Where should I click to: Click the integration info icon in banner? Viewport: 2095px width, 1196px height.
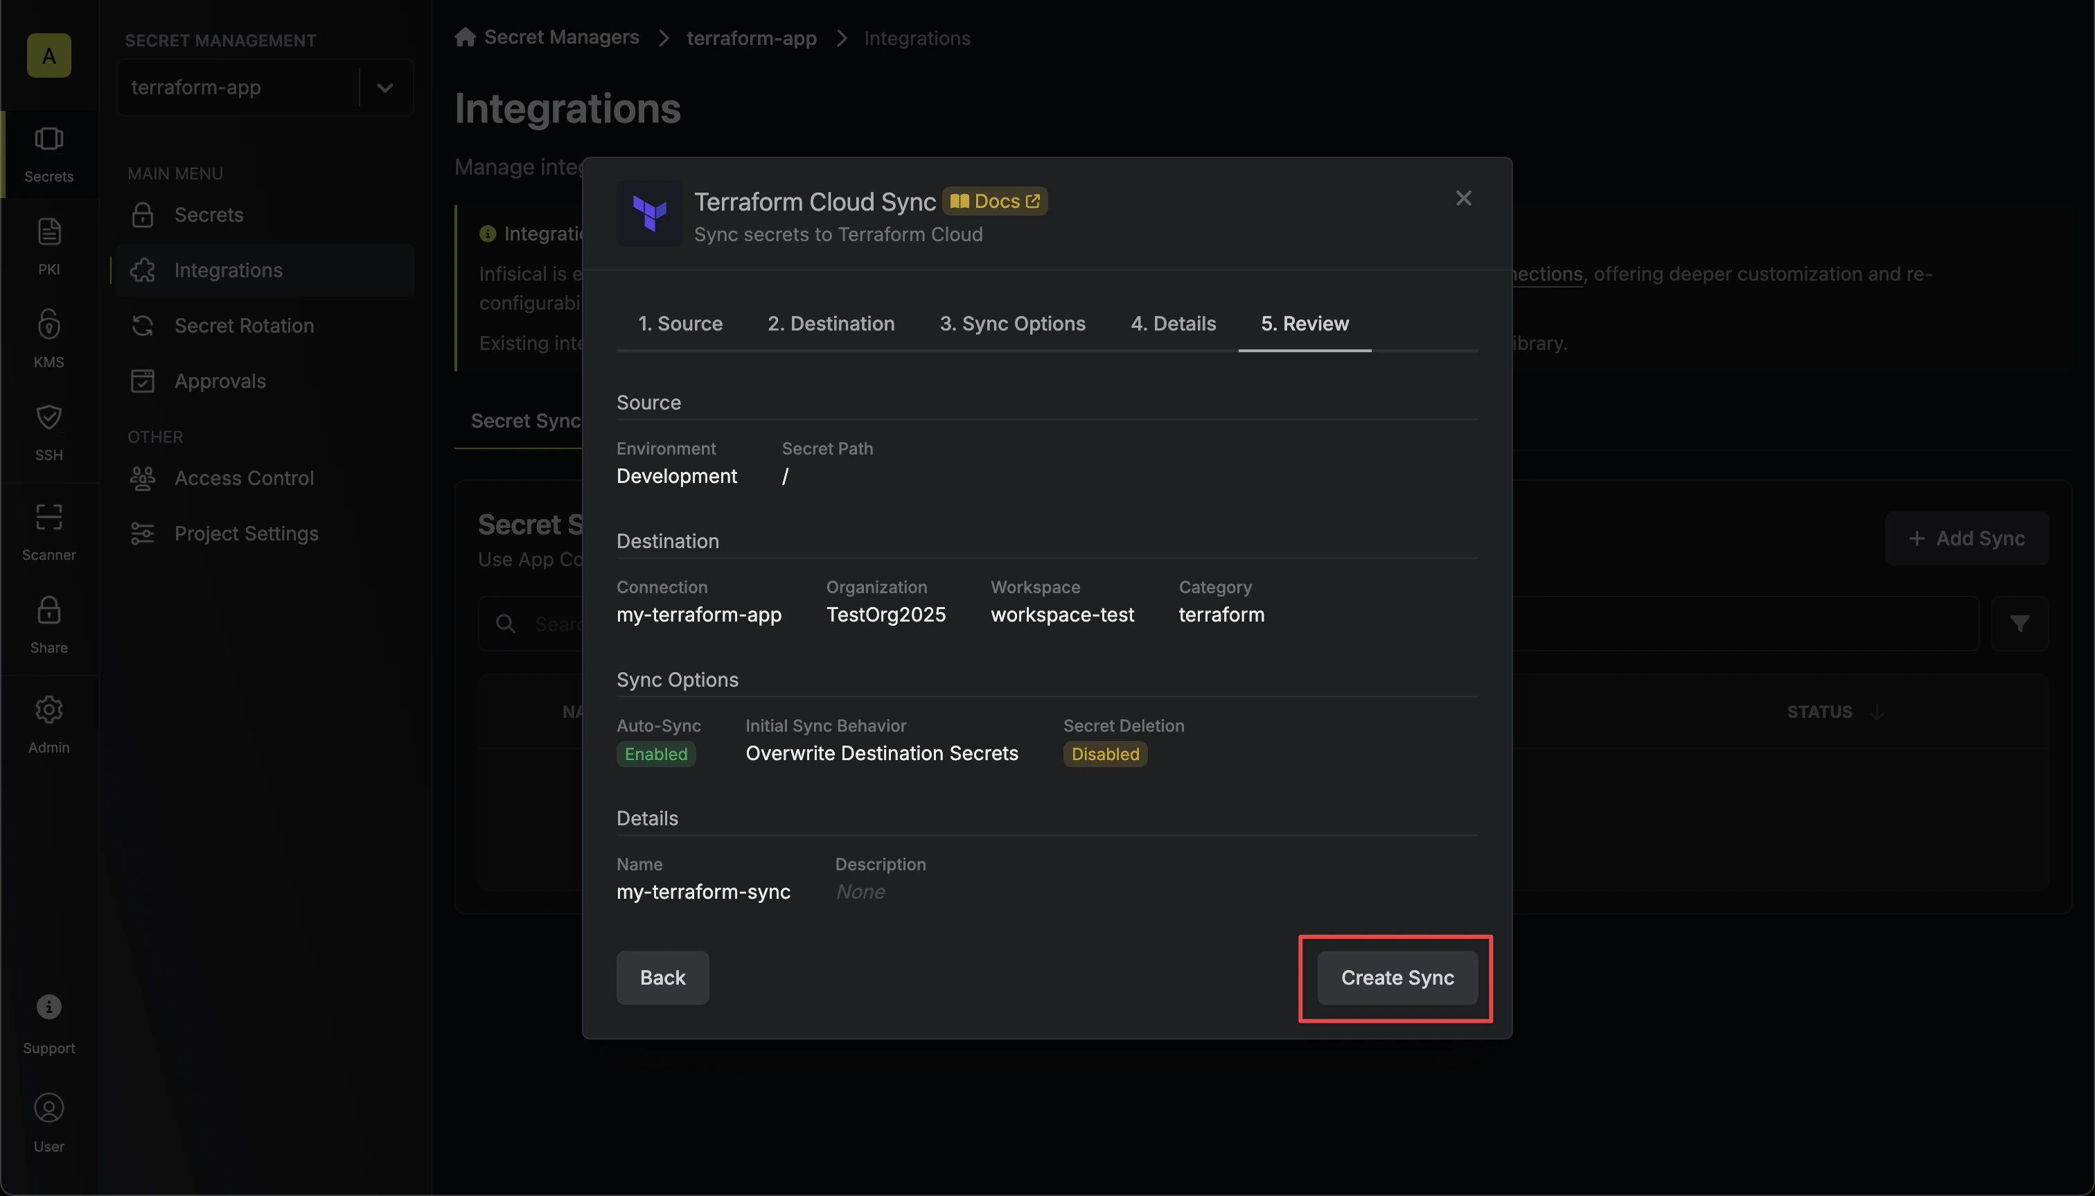487,234
